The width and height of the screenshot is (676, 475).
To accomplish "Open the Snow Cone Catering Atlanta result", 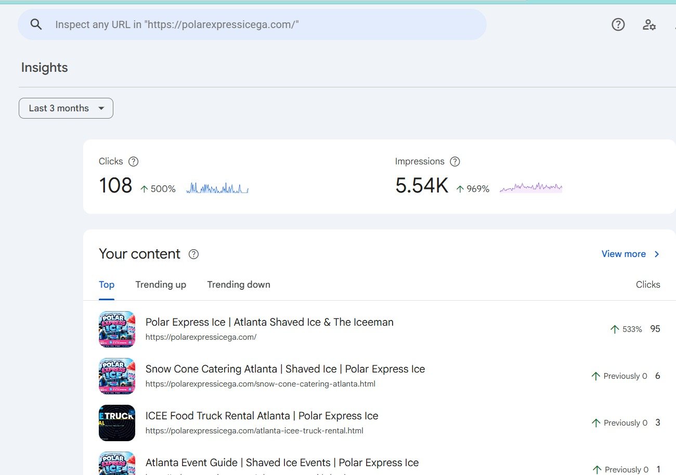I will (285, 369).
